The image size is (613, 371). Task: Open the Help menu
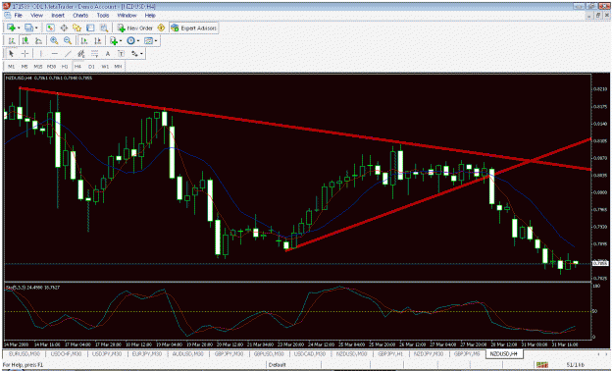coord(150,16)
